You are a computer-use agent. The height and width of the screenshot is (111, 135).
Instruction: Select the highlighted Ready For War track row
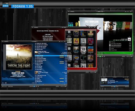pyautogui.click(x=51, y=56)
